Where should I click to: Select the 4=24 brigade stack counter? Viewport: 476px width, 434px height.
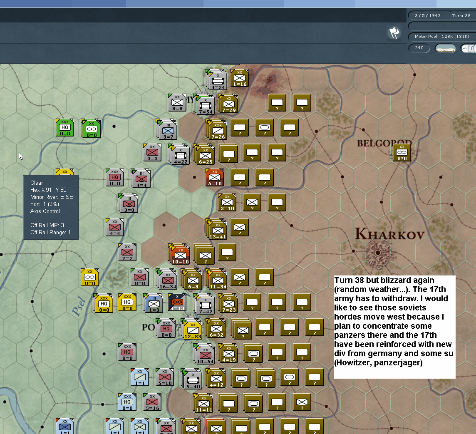pyautogui.click(x=217, y=80)
